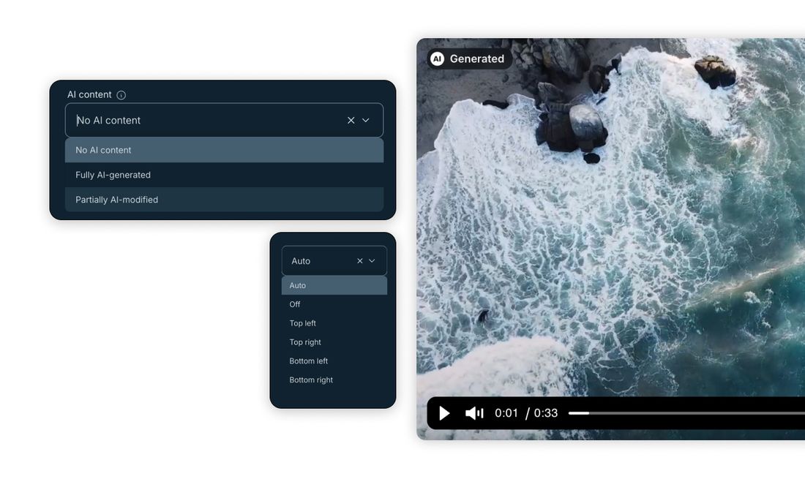Collapse the AI content dropdown chevron
Viewport: 805px width, 479px height.
coord(365,120)
